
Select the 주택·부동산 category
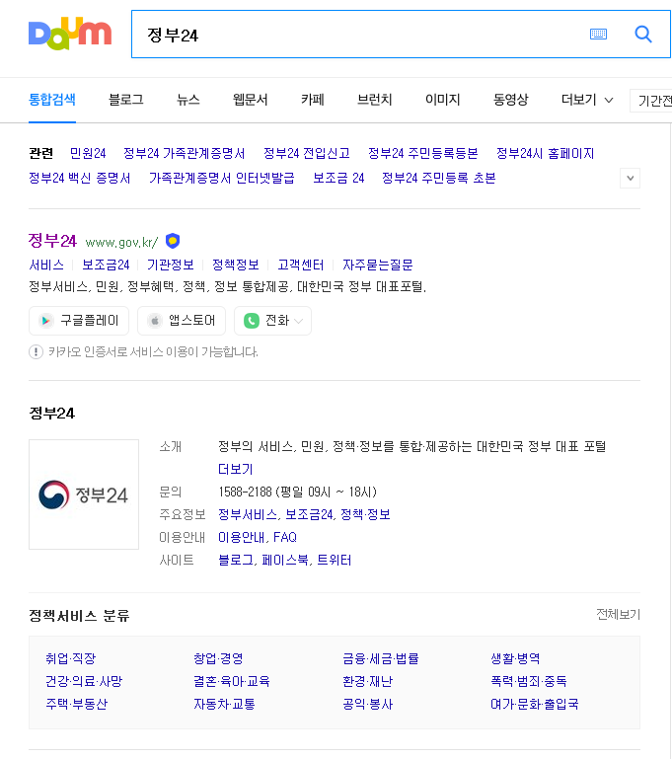[x=76, y=704]
